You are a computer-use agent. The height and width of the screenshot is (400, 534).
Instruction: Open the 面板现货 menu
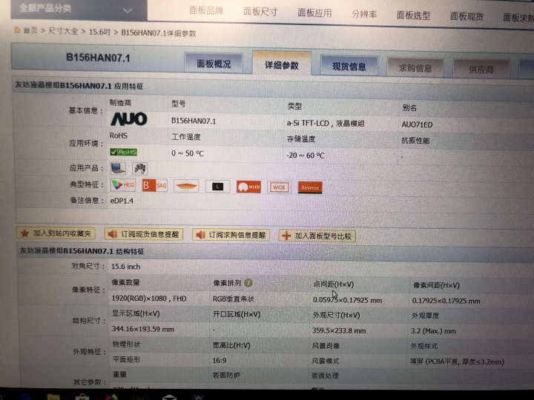click(467, 16)
